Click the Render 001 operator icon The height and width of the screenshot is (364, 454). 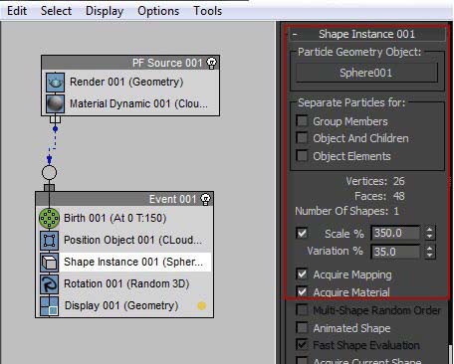click(55, 82)
